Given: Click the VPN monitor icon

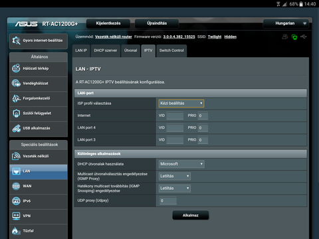Looking at the screenshot, I should click(x=16, y=216).
